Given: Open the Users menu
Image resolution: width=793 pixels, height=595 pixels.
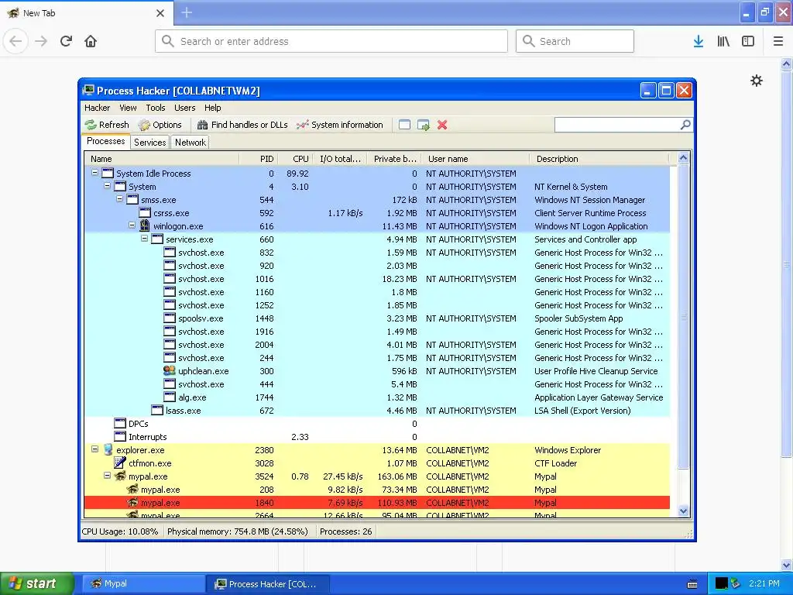Looking at the screenshot, I should coord(184,108).
